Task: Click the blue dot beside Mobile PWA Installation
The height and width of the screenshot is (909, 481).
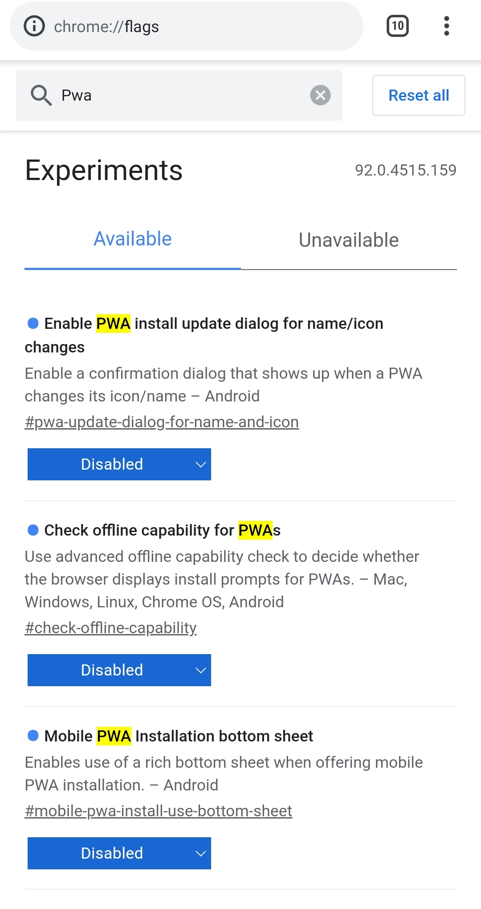Action: click(x=33, y=736)
